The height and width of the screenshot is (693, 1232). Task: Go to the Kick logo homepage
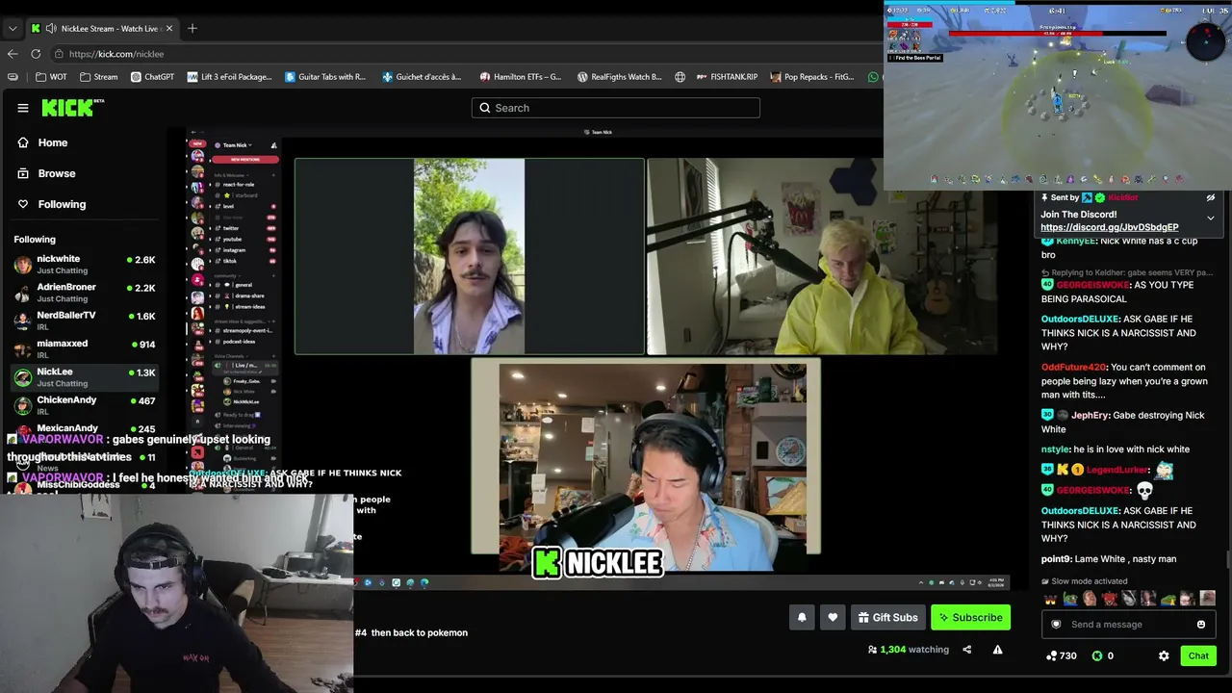tap(72, 108)
